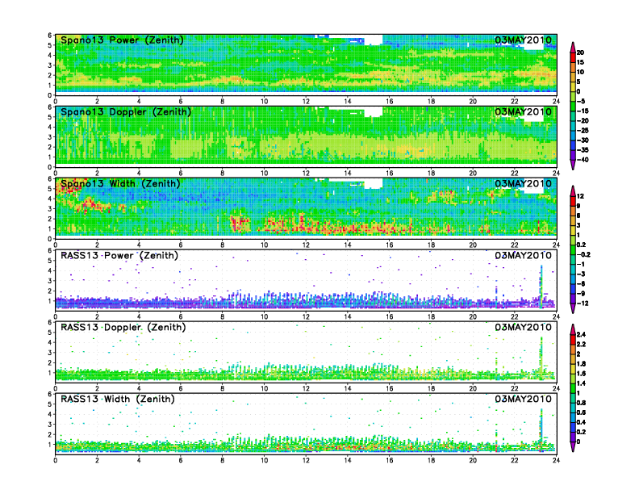639x494 pixels.
Task: Click the tall spike near hour 23 in RASS13 Power
Action: [x=541, y=285]
